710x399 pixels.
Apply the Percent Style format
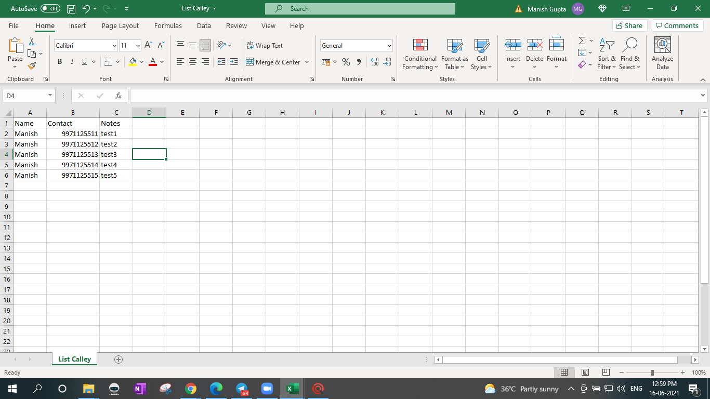point(346,62)
